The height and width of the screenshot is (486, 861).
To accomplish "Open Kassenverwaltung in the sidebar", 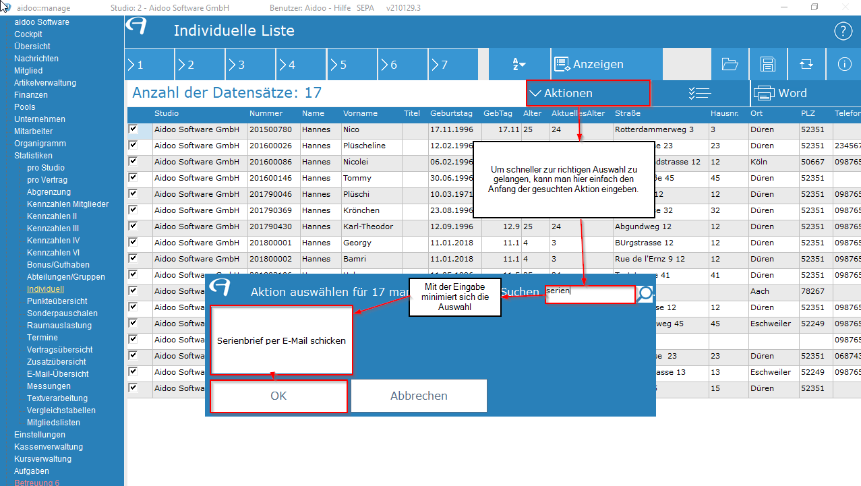I will click(49, 447).
